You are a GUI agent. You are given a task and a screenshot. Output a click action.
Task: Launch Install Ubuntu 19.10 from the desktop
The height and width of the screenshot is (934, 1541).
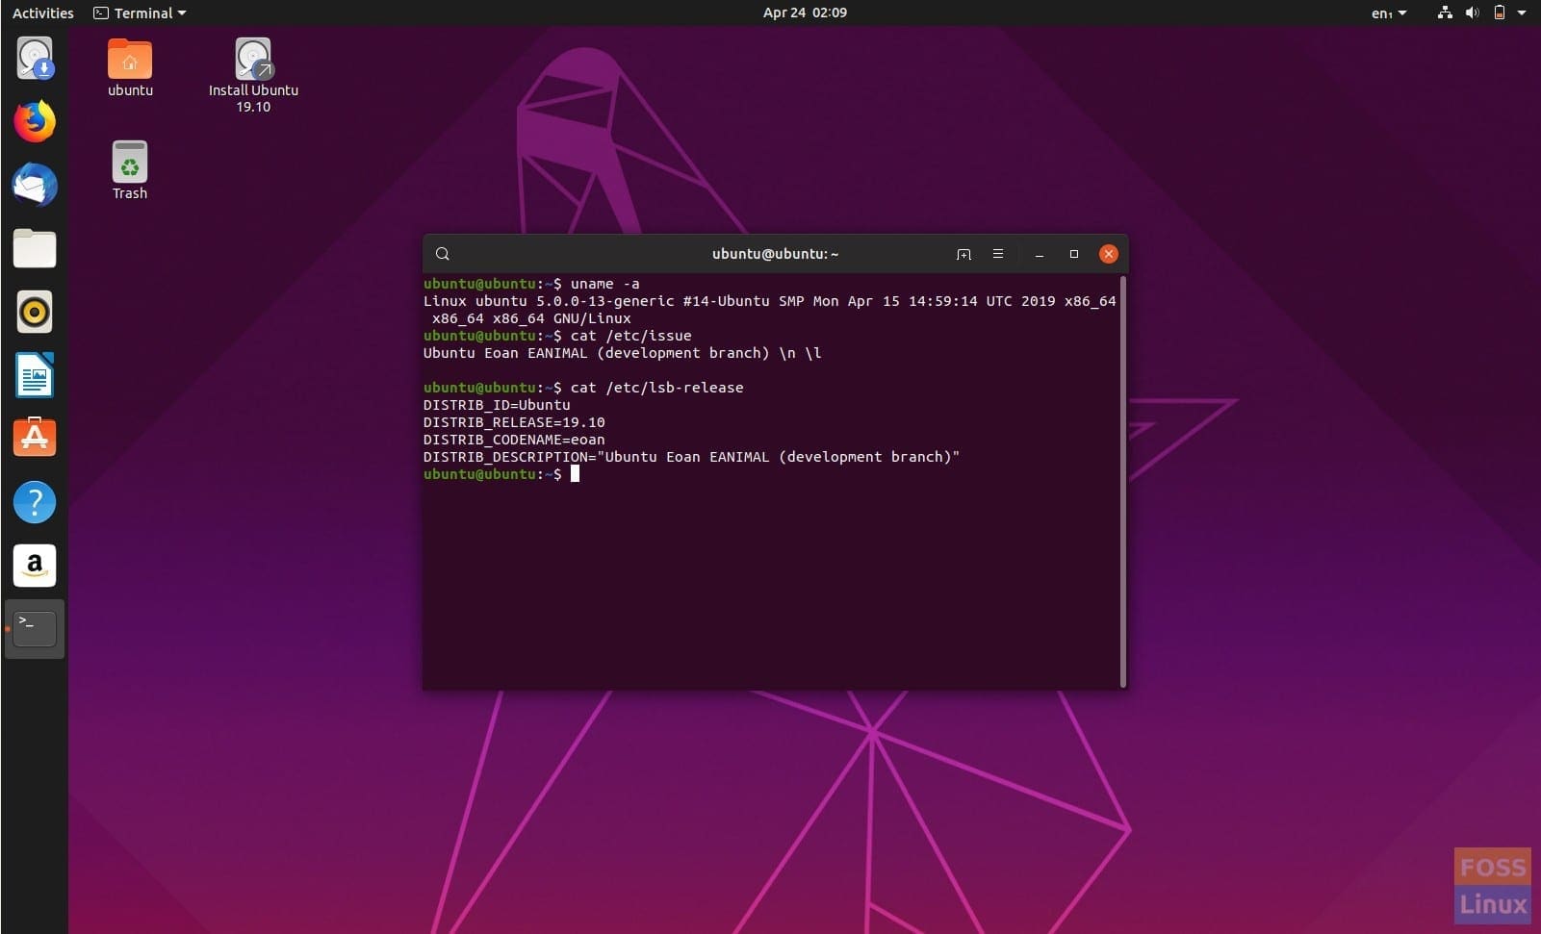coord(252,60)
